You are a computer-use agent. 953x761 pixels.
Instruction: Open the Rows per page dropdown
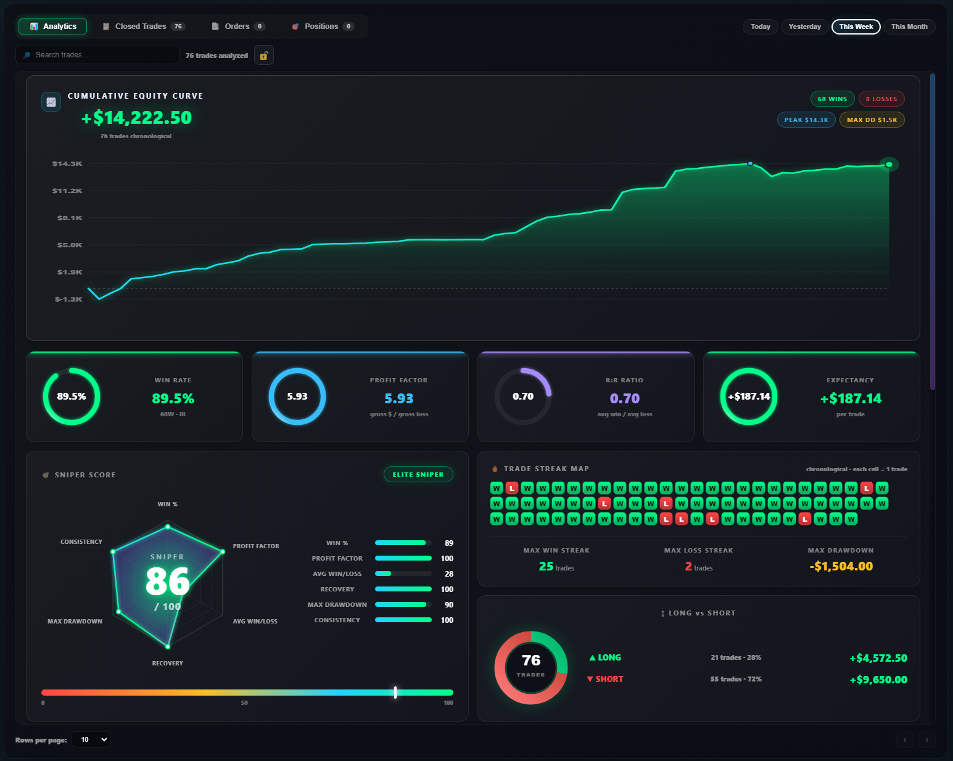[x=91, y=739]
